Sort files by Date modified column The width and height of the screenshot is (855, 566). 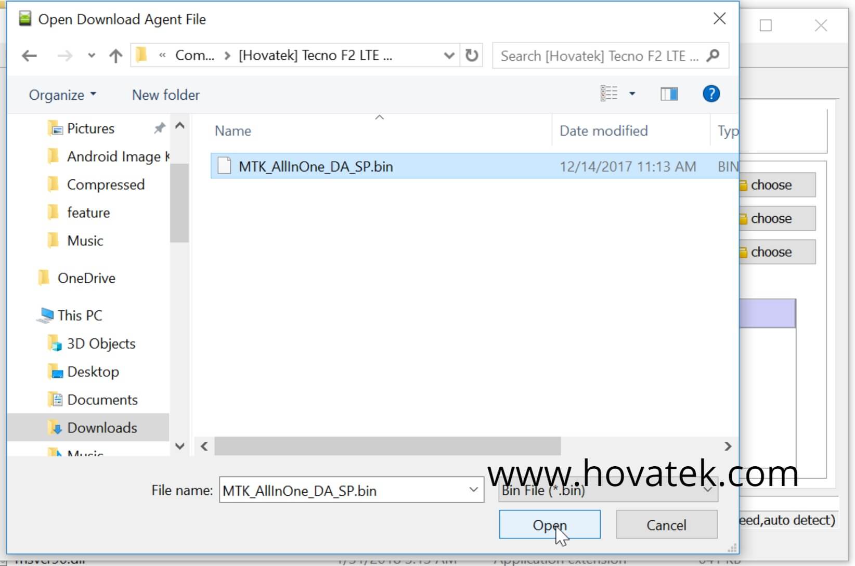tap(603, 130)
